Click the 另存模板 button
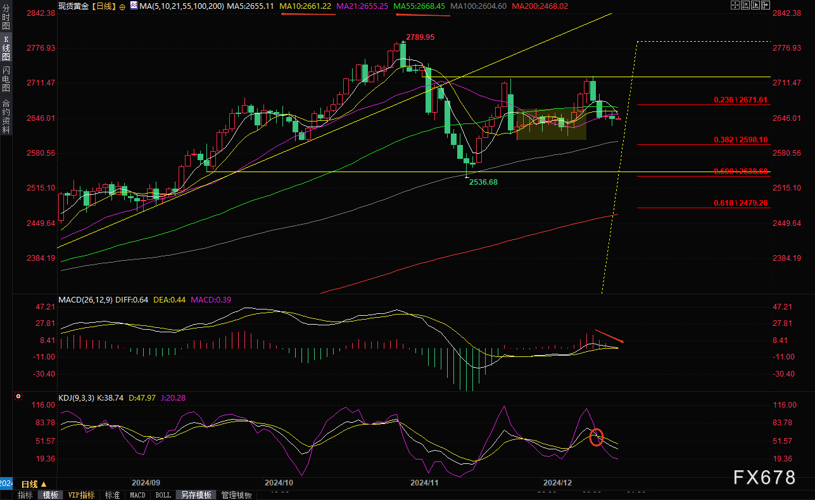Image resolution: width=815 pixels, height=500 pixels. pyautogui.click(x=195, y=495)
